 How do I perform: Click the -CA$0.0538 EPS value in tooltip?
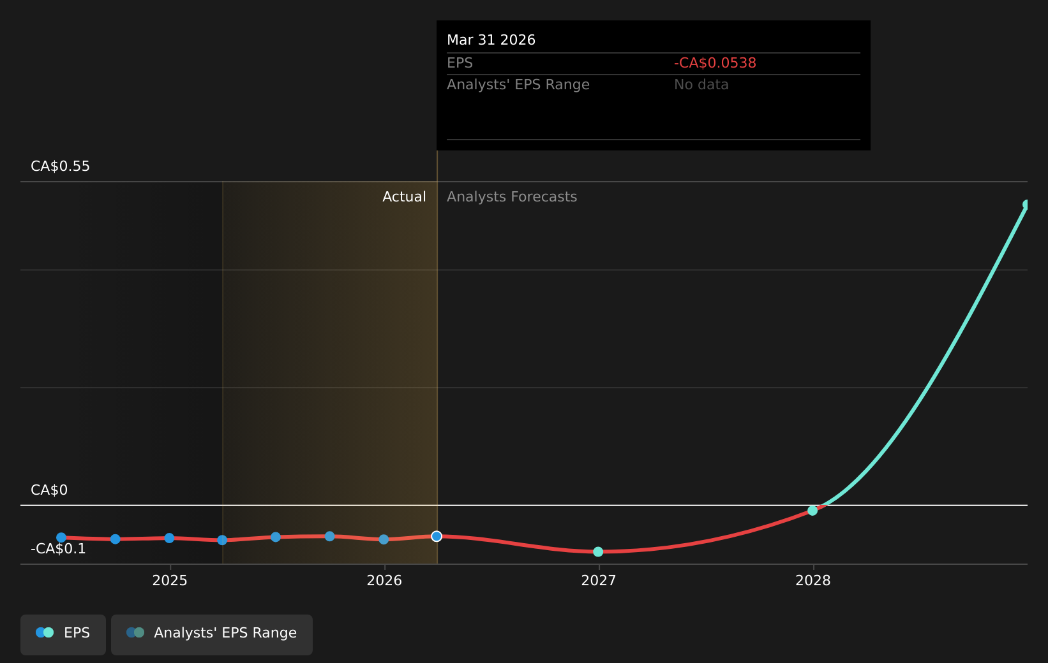click(x=715, y=63)
